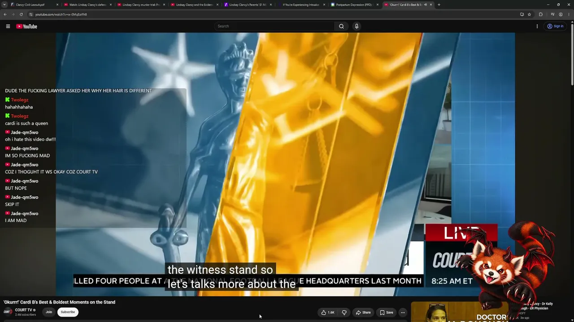Switch to If You're Experiencing Intrusive tab
This screenshot has width=574, height=322.
coord(300,5)
